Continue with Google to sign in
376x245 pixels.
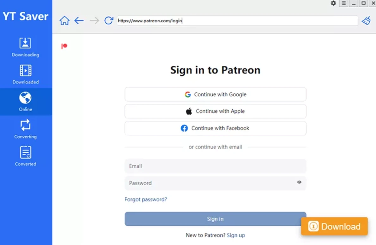(x=215, y=94)
